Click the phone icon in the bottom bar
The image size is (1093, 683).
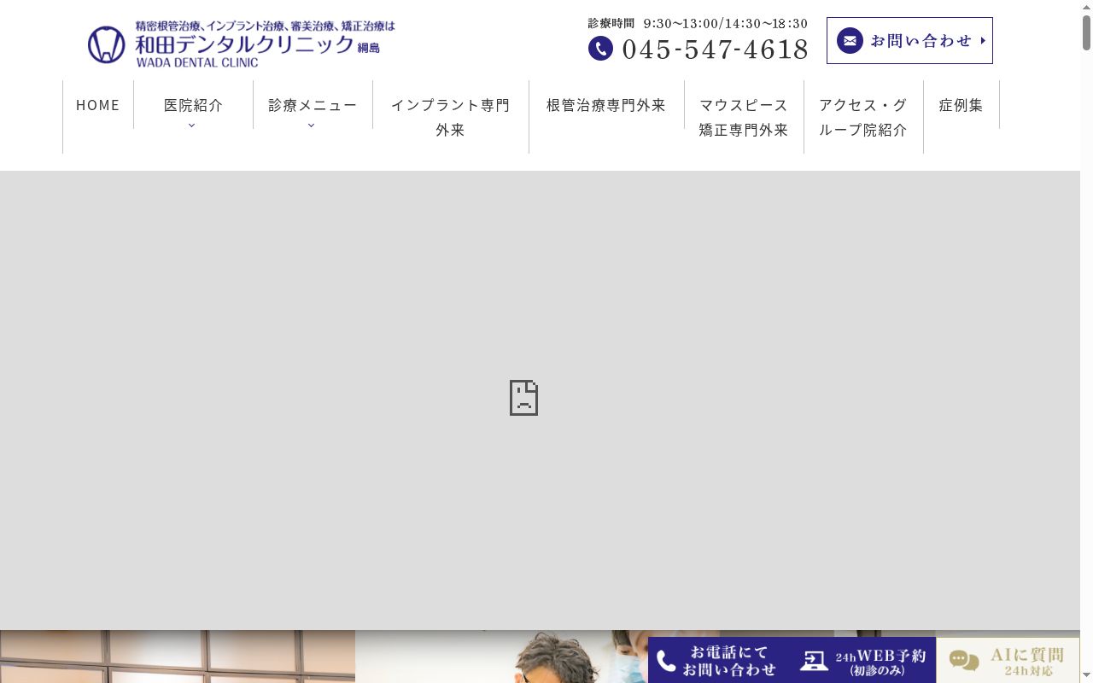666,661
